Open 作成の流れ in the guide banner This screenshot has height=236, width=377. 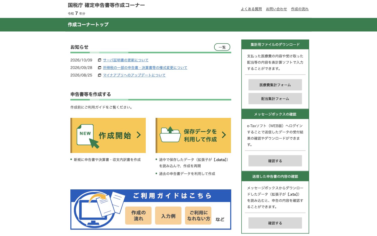coord(138,215)
